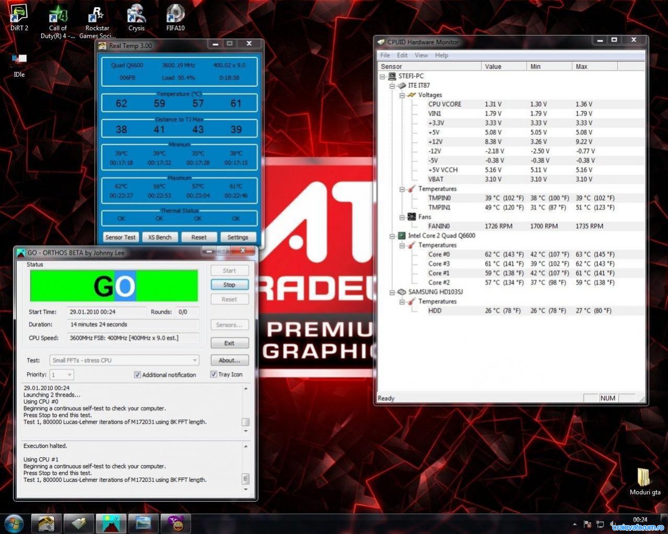Screen dimensions: 668x534
Task: Toggle the Tray Icon checkbox
Action: coord(214,374)
